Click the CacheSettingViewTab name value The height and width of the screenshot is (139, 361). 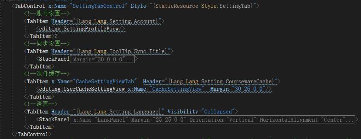(x=105, y=82)
